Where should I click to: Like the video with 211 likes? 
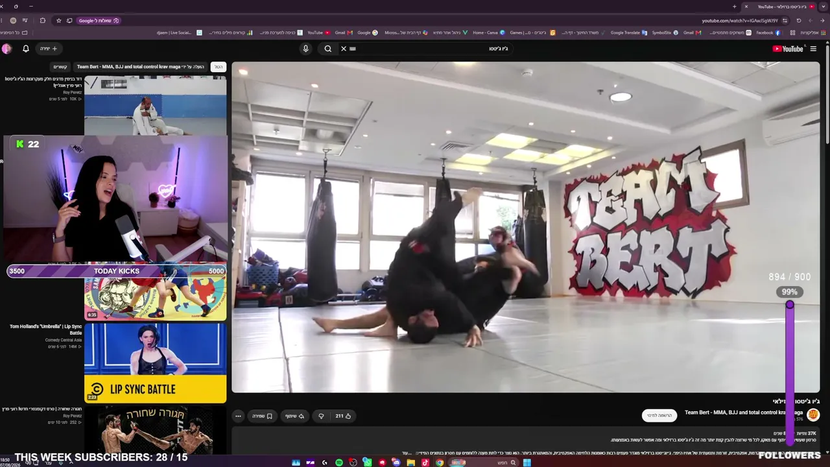(x=343, y=416)
